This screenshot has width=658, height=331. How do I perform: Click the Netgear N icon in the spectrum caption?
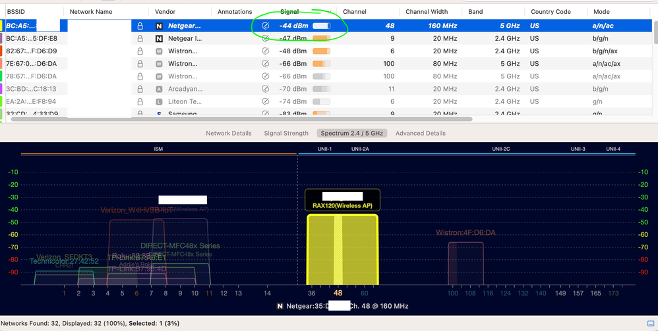tap(280, 306)
